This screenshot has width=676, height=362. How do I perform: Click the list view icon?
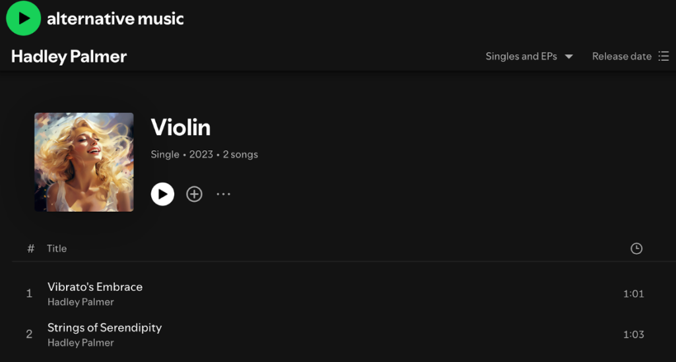(663, 57)
